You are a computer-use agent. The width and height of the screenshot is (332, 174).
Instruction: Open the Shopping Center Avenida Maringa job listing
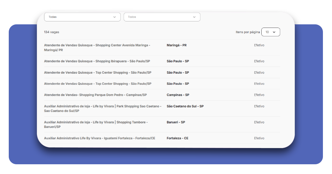[97, 47]
